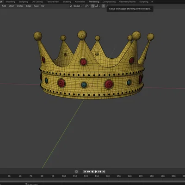Screen dimensions: 185x185
Task: Toggle snapping magnet icon
Action: coord(92,6)
